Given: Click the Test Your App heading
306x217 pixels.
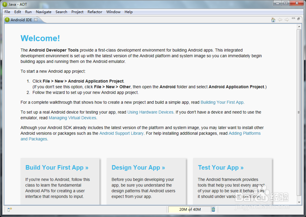Looking at the screenshot, I should point(221,168).
